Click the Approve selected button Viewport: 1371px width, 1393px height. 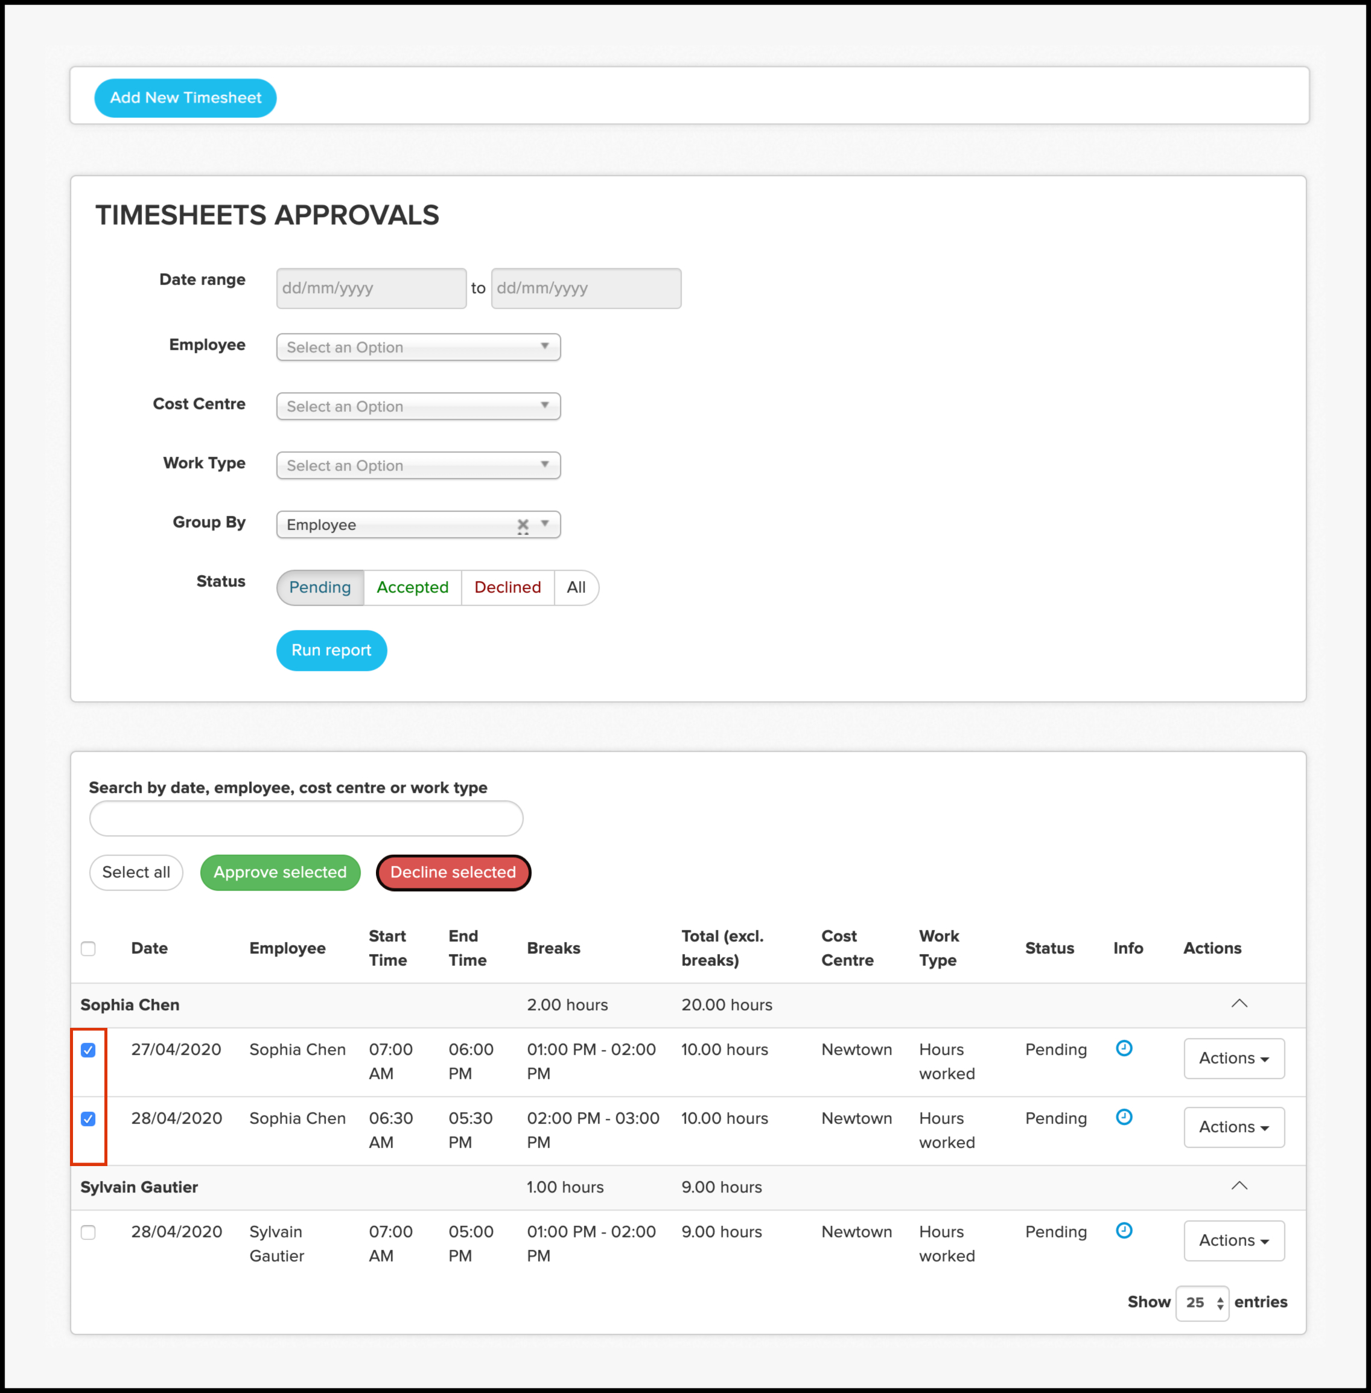click(x=280, y=872)
